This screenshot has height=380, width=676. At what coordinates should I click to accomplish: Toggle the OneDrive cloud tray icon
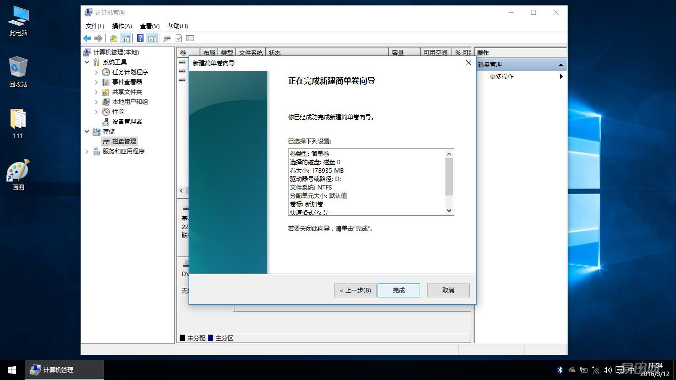tap(572, 370)
